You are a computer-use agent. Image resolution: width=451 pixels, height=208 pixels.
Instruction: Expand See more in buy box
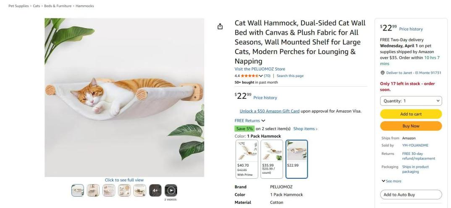tap(391, 181)
